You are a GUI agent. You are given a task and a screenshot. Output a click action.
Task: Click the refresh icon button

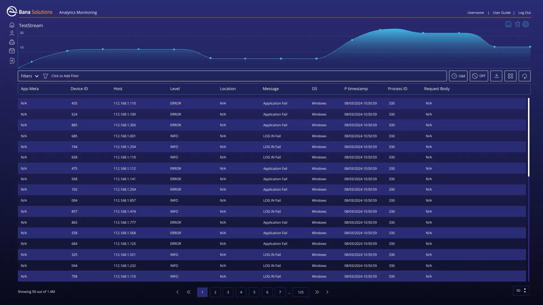tap(524, 76)
